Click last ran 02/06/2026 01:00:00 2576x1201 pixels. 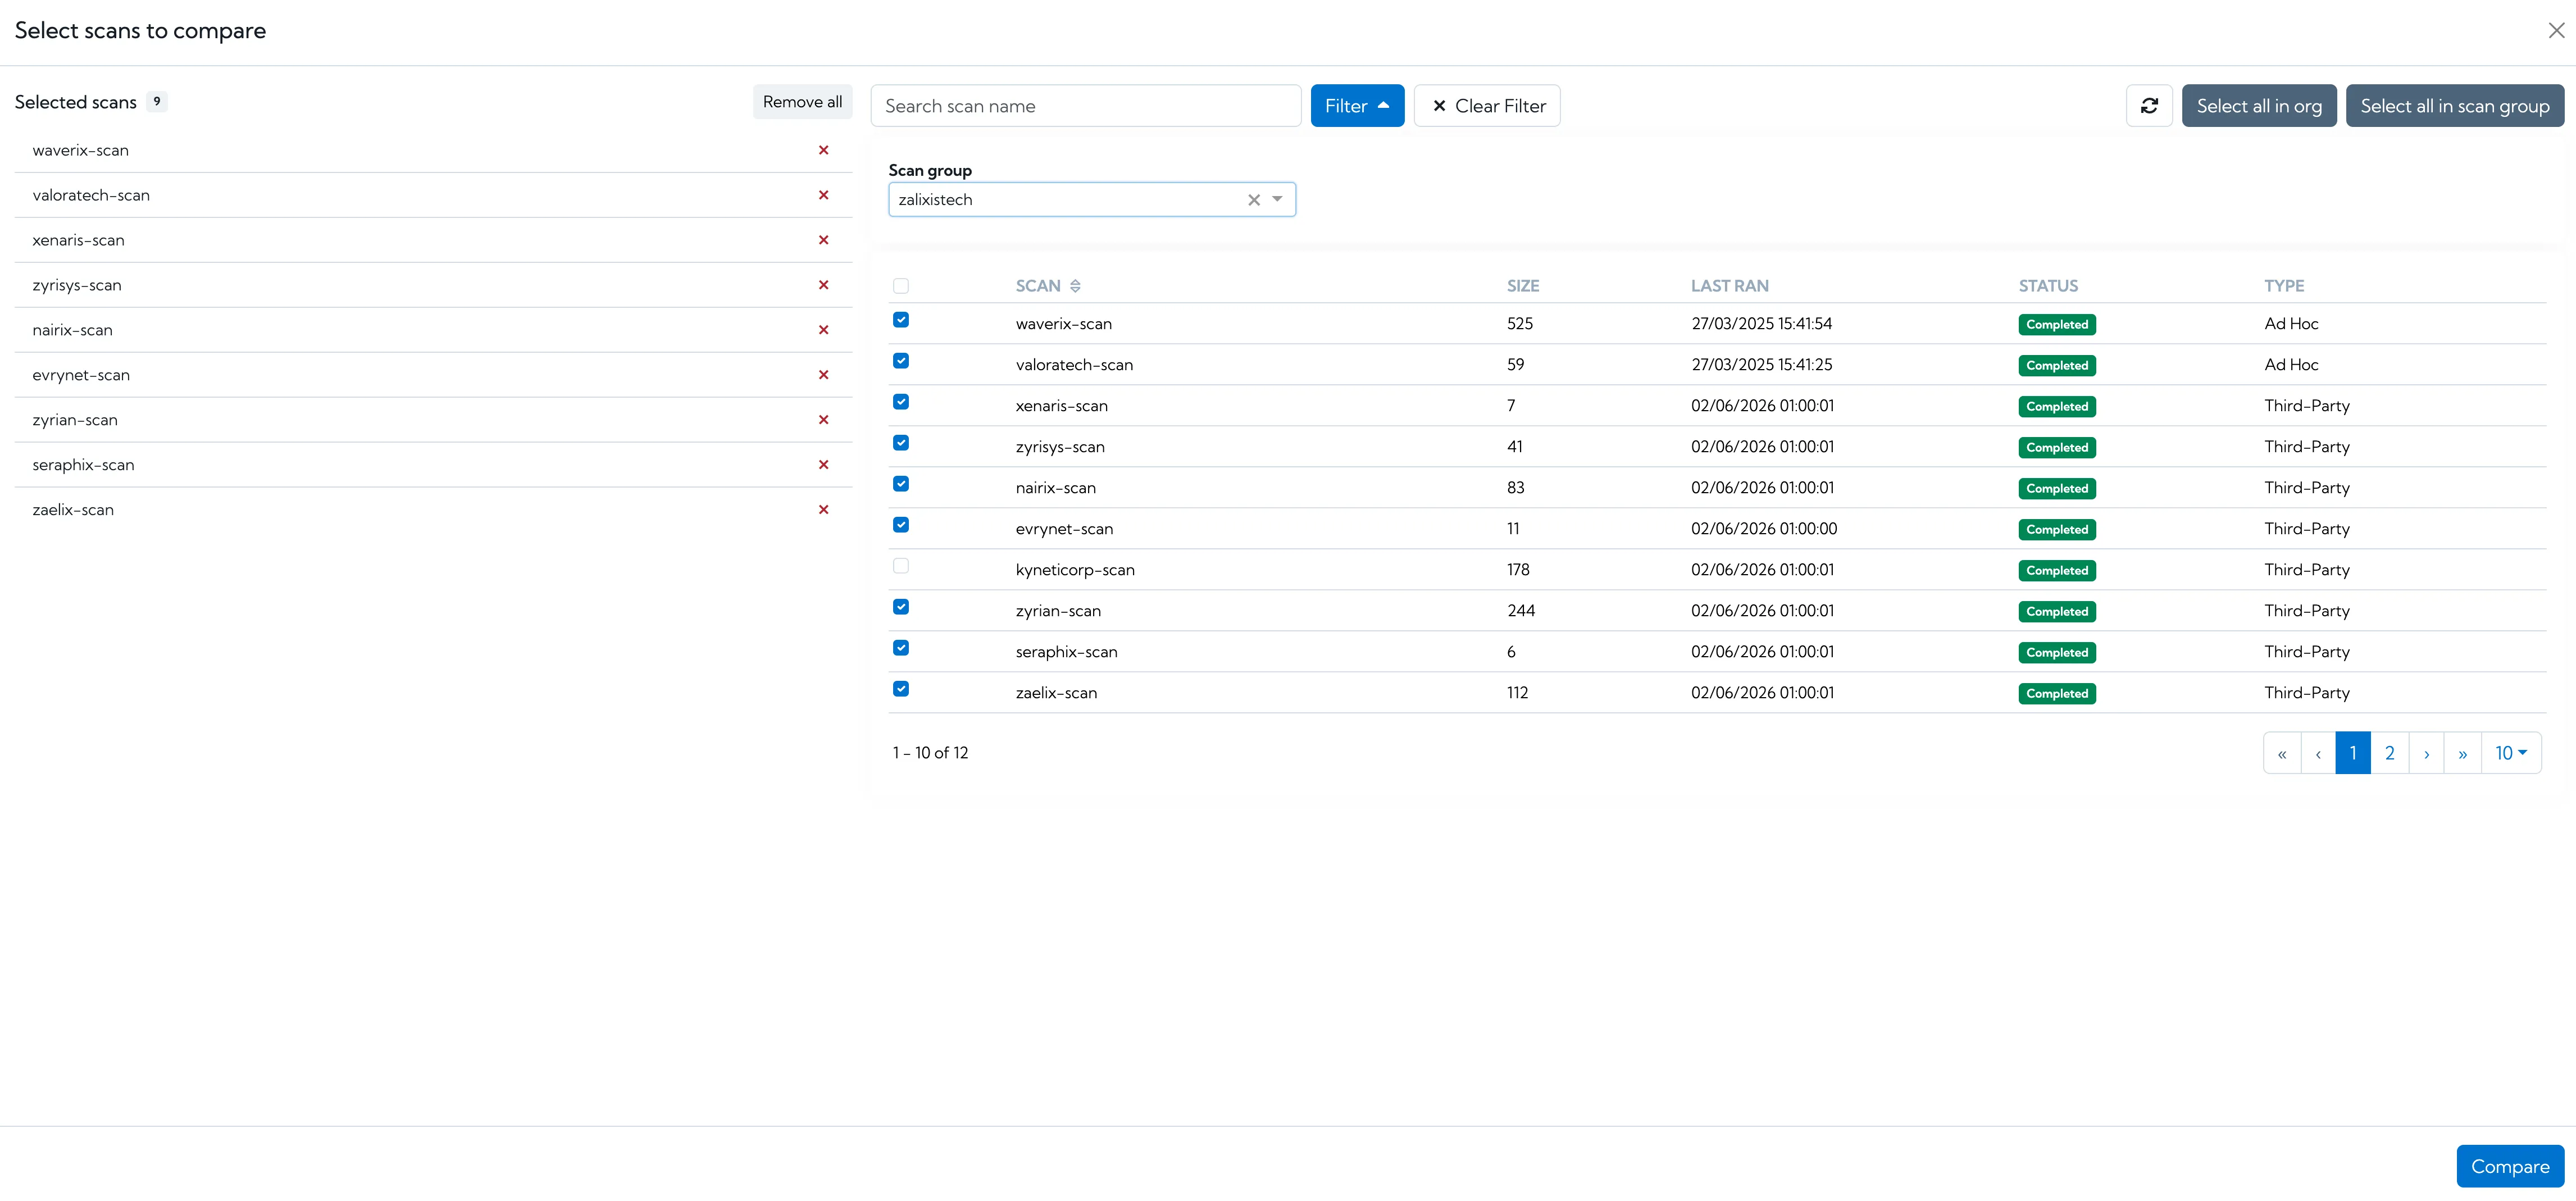[x=1764, y=529]
